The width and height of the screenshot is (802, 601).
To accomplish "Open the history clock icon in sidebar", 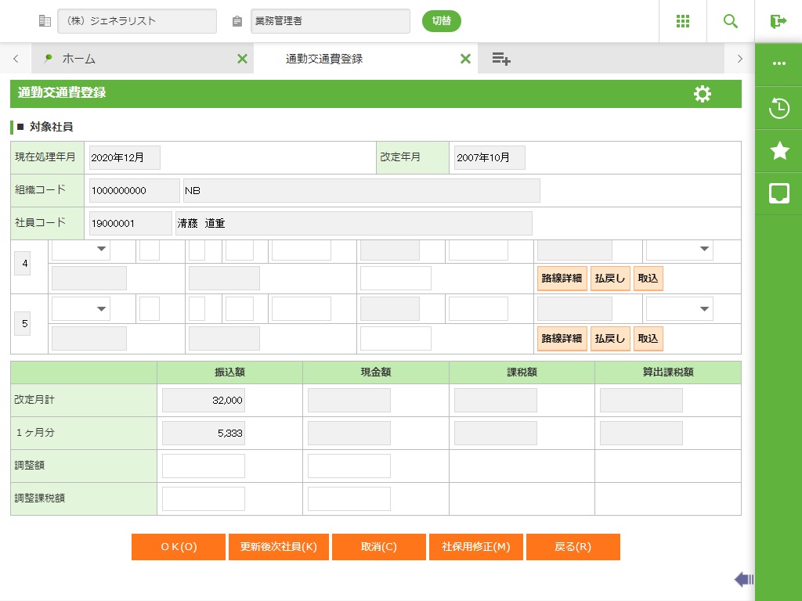I will [779, 108].
